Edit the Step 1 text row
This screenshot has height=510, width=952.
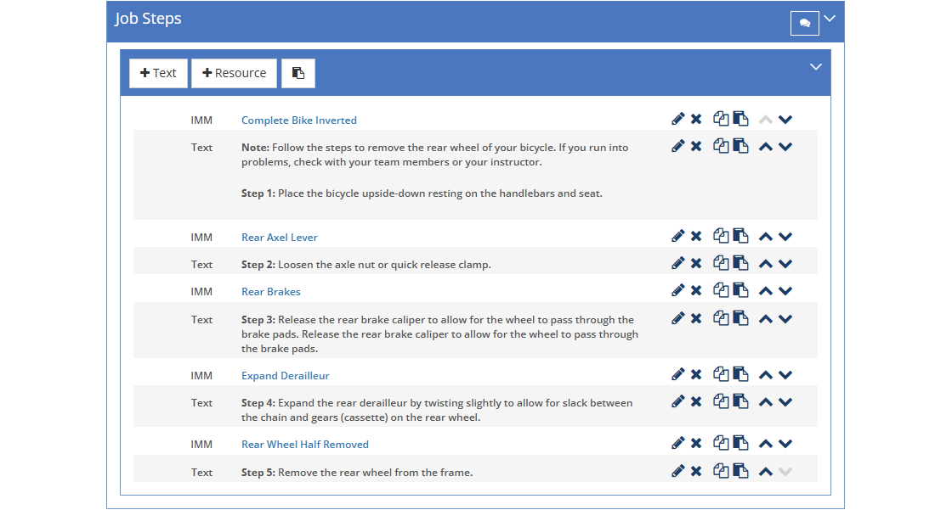point(677,146)
